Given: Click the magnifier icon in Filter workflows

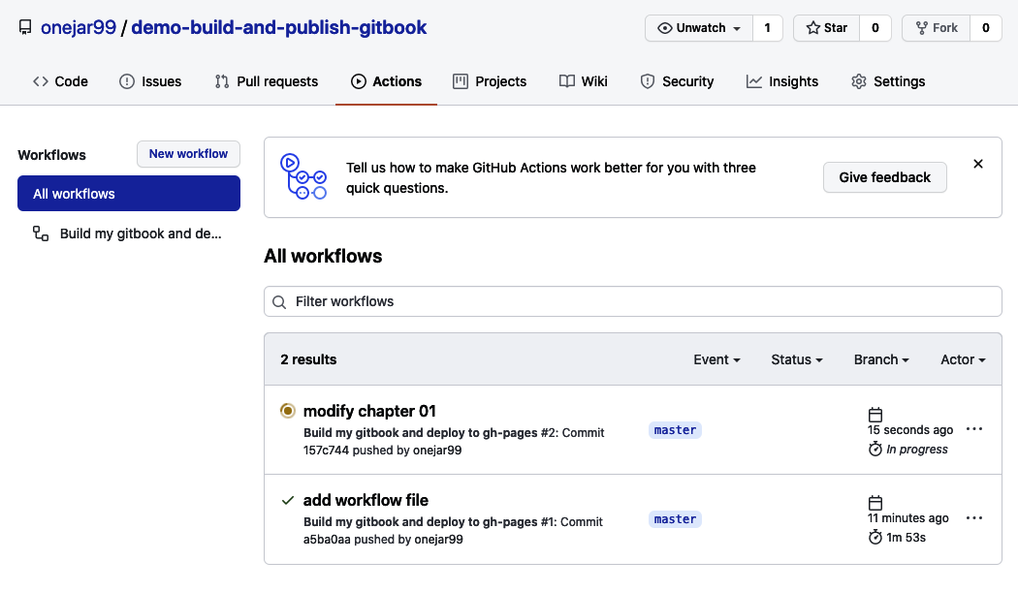Looking at the screenshot, I should 279,302.
